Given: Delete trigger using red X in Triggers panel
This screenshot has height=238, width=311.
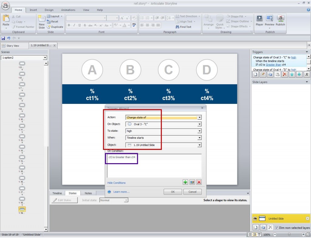Looking at the screenshot, I should tap(284, 74).
